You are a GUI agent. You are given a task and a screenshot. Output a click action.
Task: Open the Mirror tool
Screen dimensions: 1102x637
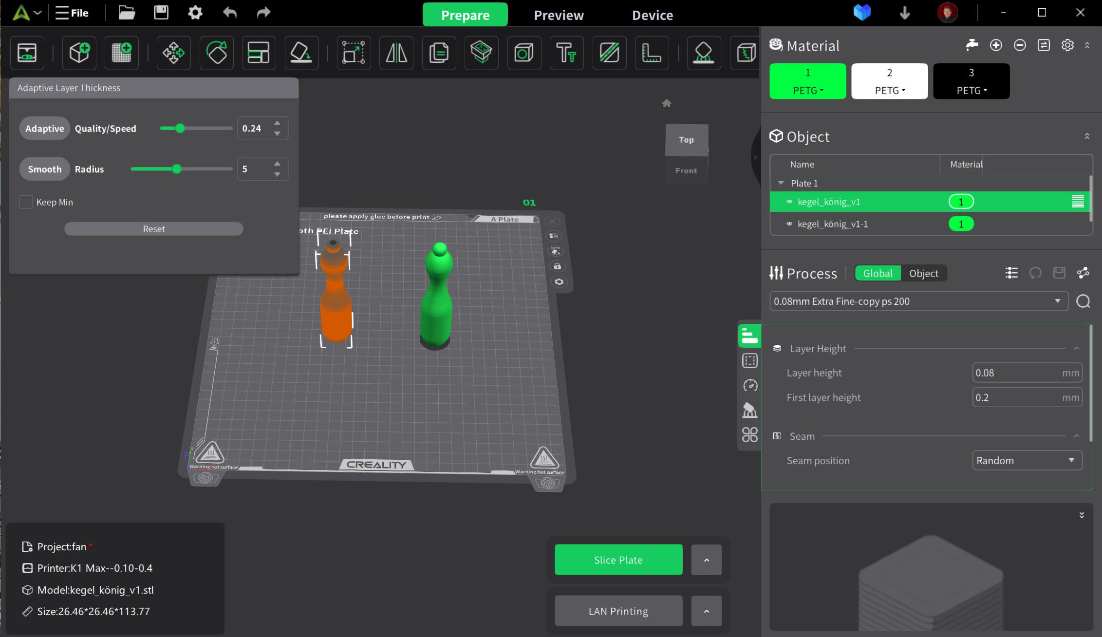396,53
